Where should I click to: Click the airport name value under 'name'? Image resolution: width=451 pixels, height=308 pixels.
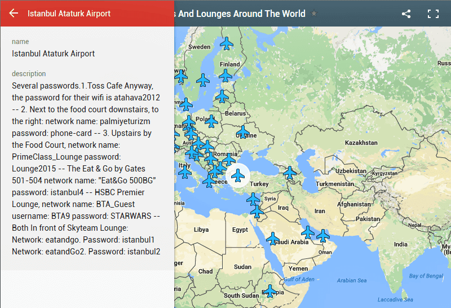pos(54,54)
